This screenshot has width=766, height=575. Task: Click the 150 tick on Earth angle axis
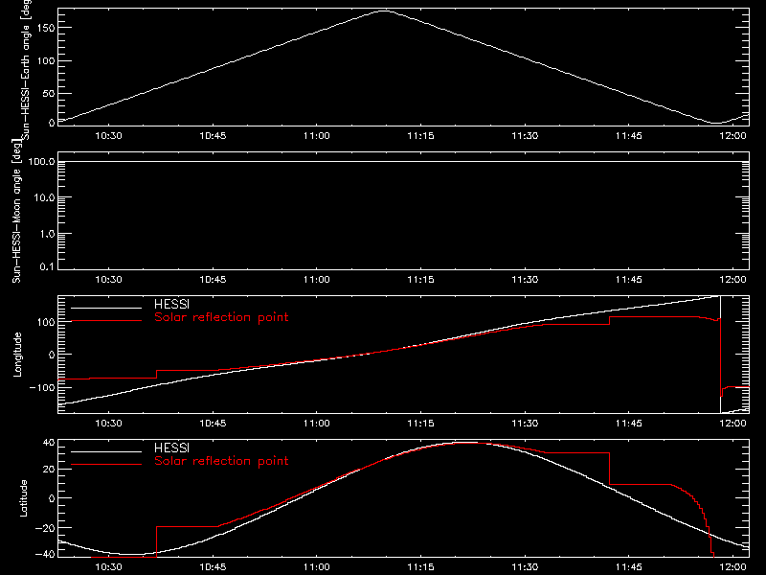[x=45, y=28]
